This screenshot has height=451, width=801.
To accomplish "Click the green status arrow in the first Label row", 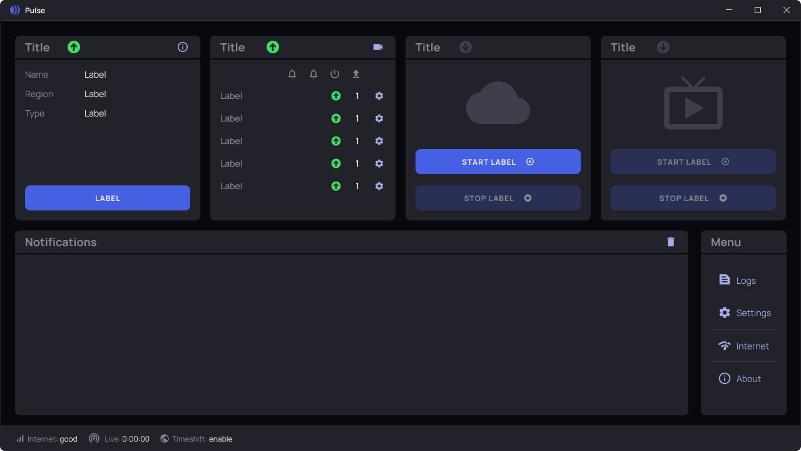I will click(336, 96).
